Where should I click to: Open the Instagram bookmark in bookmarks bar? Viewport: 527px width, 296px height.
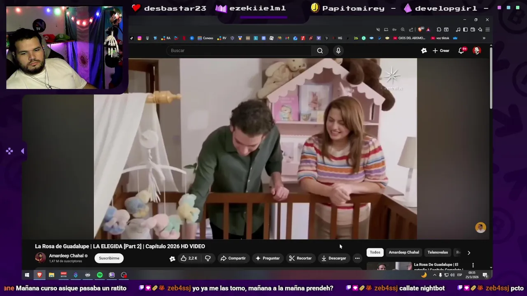click(140, 38)
